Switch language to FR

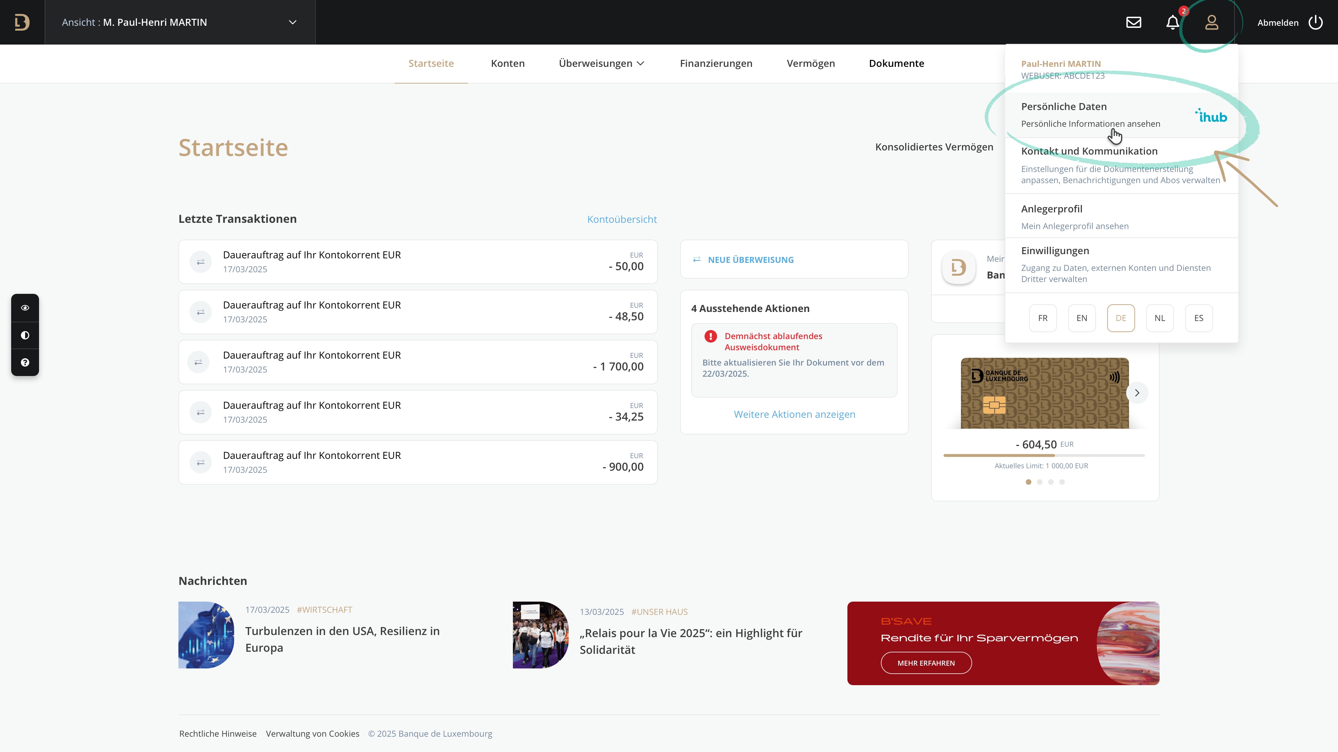point(1043,318)
